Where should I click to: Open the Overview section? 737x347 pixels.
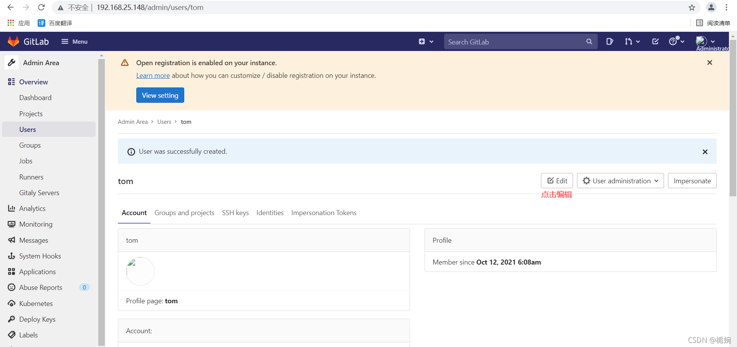(33, 82)
